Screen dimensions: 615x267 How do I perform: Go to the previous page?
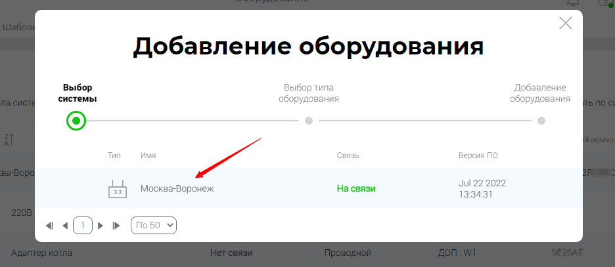pos(65,226)
